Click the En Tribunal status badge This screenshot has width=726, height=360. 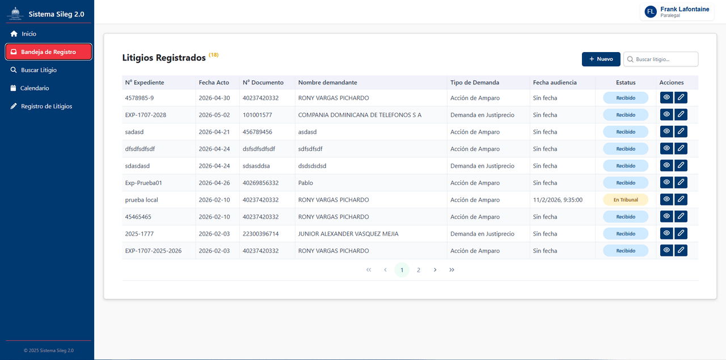pos(626,200)
